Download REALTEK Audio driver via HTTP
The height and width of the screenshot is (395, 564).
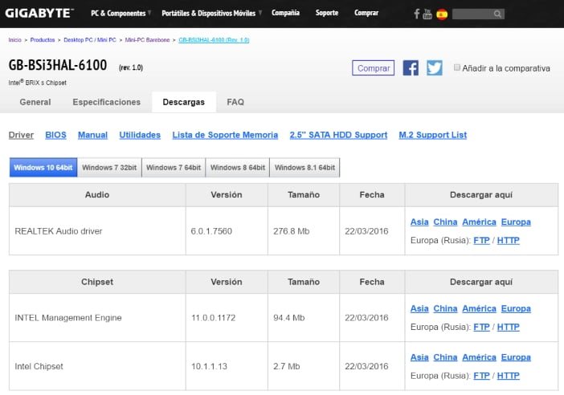pyautogui.click(x=509, y=240)
